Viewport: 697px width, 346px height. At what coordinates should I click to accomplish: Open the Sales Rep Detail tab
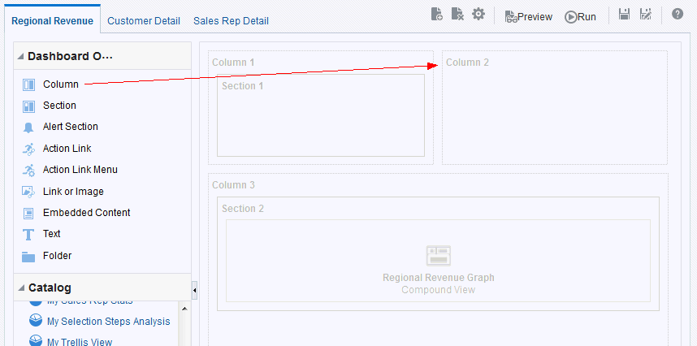(231, 20)
